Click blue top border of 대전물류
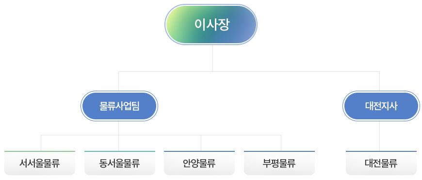The height and width of the screenshot is (180, 422). click(381, 151)
